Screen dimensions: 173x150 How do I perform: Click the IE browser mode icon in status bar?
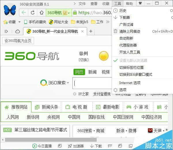[120, 146]
